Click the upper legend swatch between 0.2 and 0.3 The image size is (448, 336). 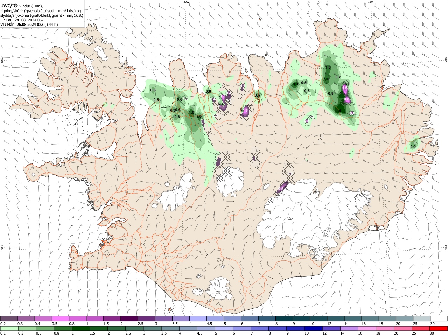click(9, 318)
